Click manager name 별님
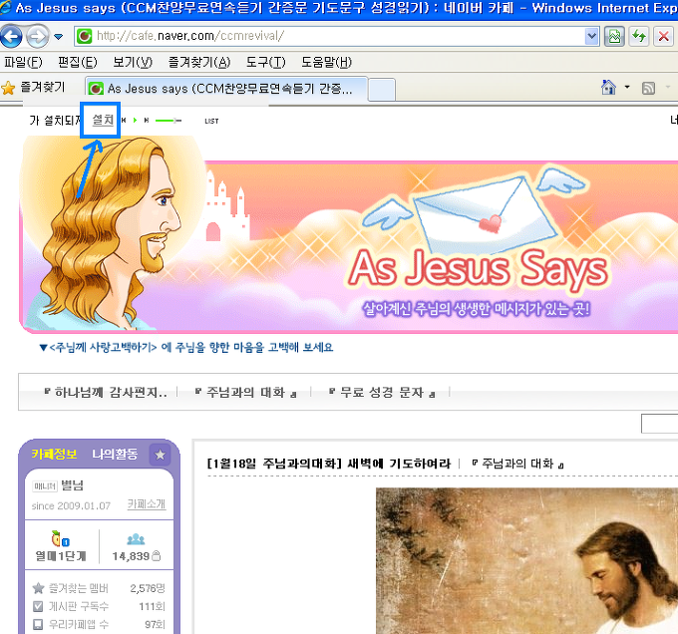 click(72, 485)
